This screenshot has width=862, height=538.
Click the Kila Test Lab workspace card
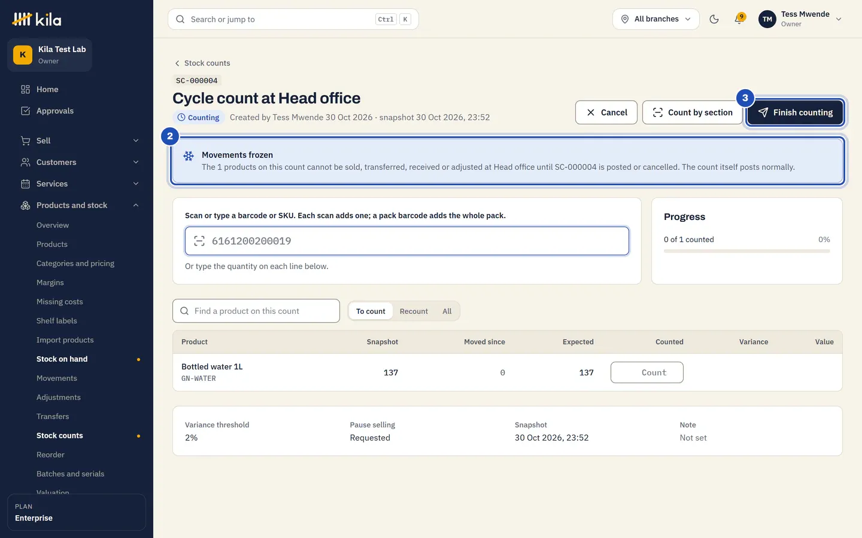50,55
